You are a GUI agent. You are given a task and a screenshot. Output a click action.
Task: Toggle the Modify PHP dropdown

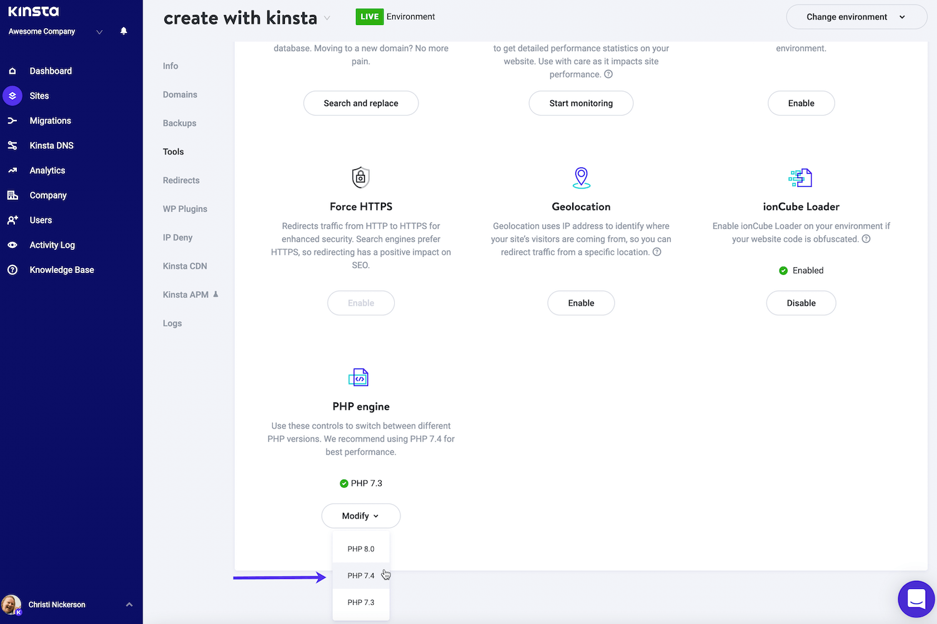pos(360,516)
